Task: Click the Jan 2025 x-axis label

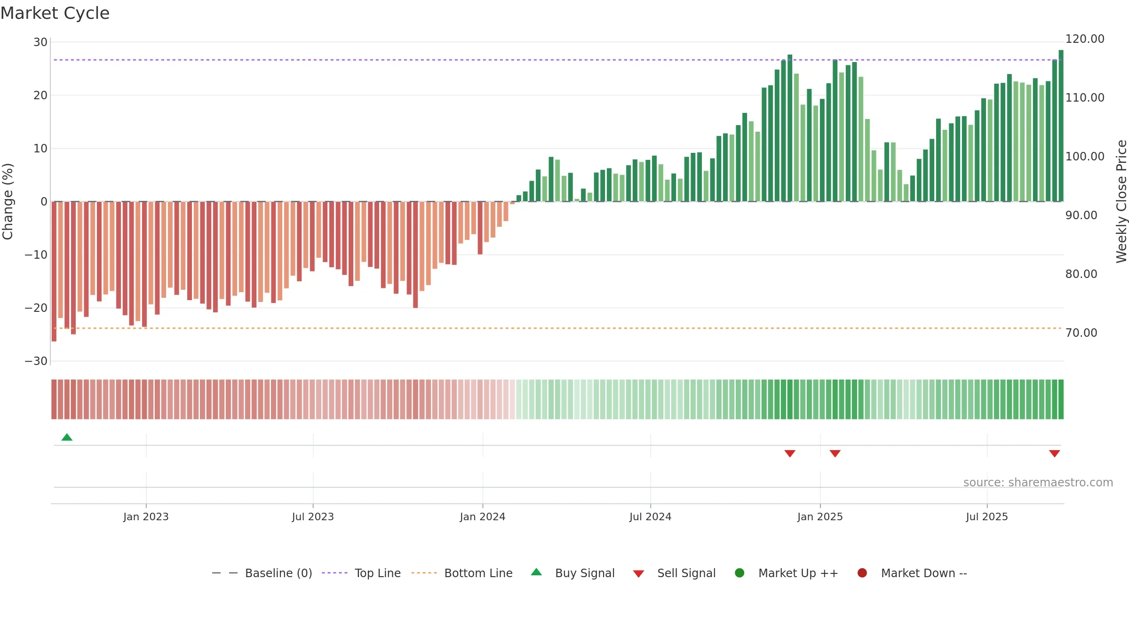Action: (820, 517)
